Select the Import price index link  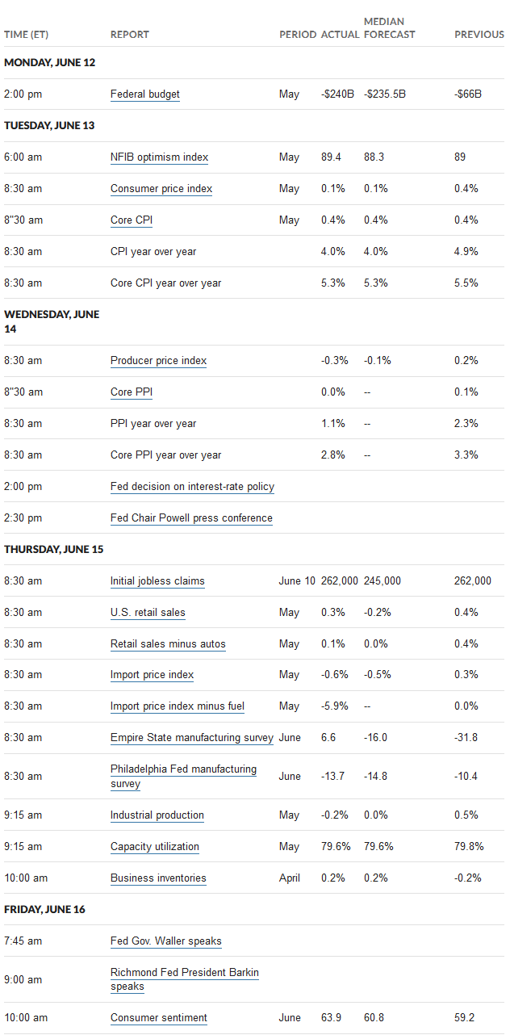tap(153, 674)
